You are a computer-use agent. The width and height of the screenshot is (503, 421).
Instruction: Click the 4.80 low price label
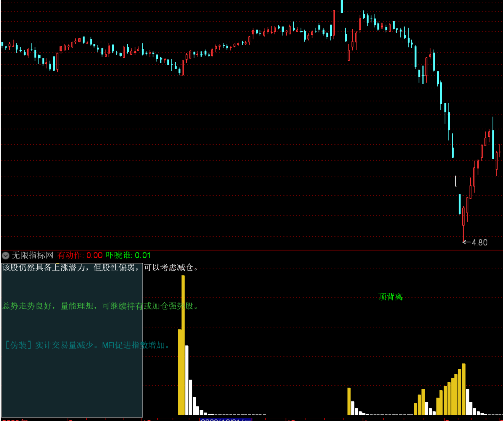(479, 243)
